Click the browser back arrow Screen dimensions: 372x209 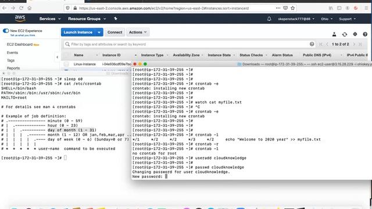tap(5, 8)
